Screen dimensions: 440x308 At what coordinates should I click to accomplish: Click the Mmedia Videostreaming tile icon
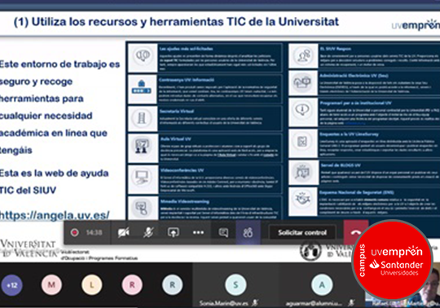142,208
